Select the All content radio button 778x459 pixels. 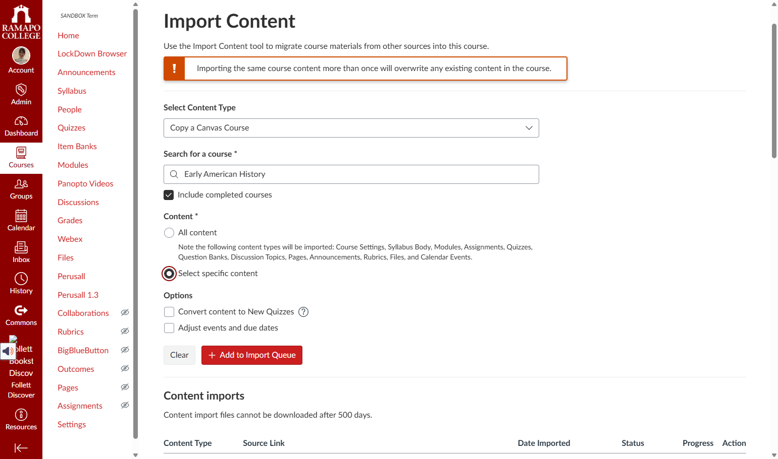pos(169,233)
